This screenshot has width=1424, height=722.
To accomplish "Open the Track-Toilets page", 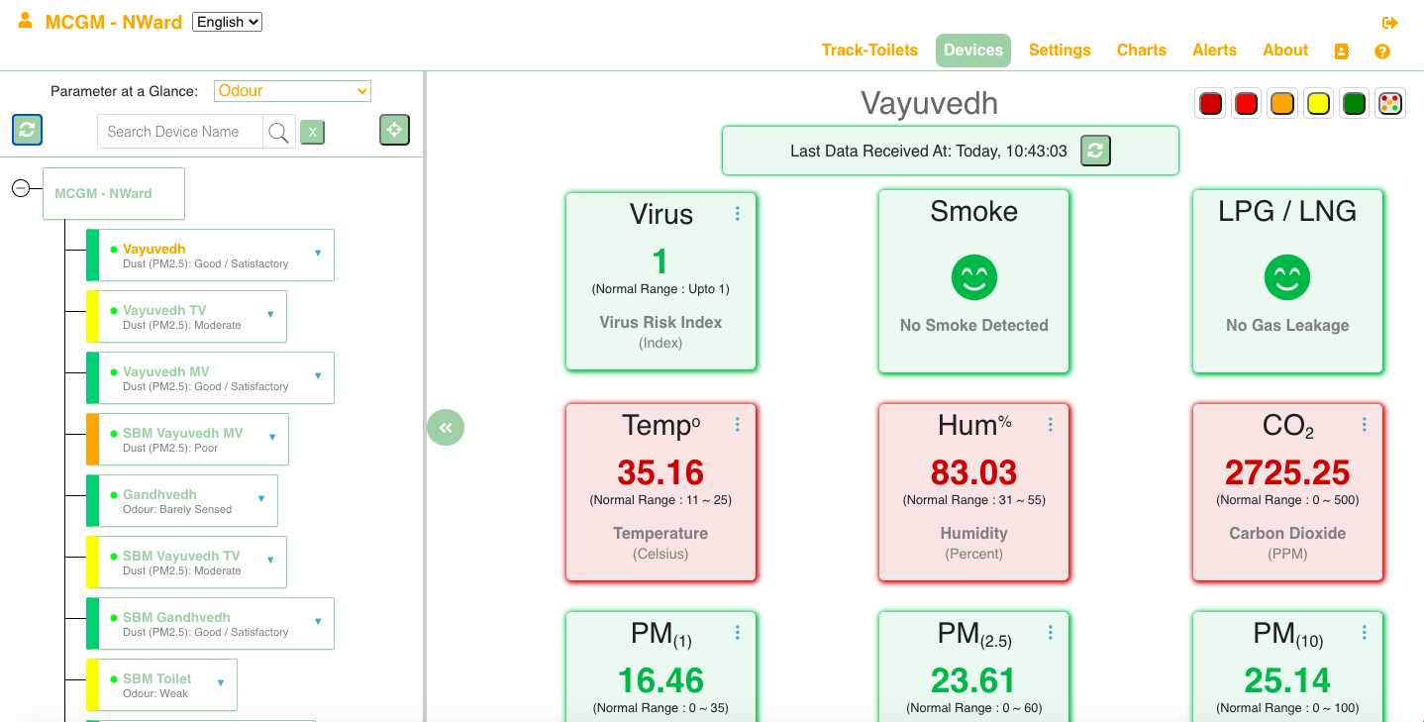I will pyautogui.click(x=869, y=51).
